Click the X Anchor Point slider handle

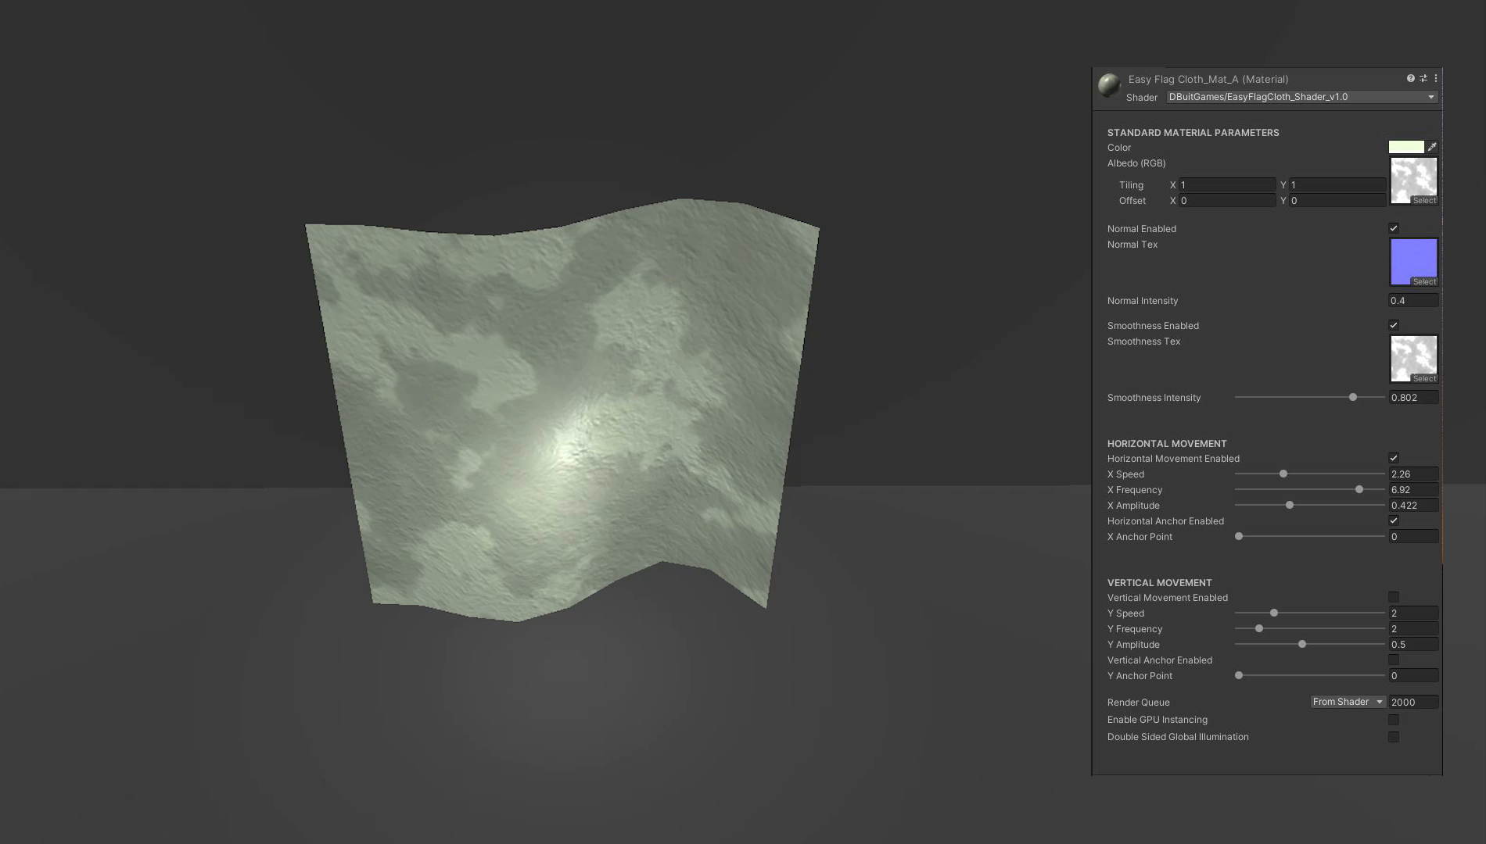pos(1239,536)
